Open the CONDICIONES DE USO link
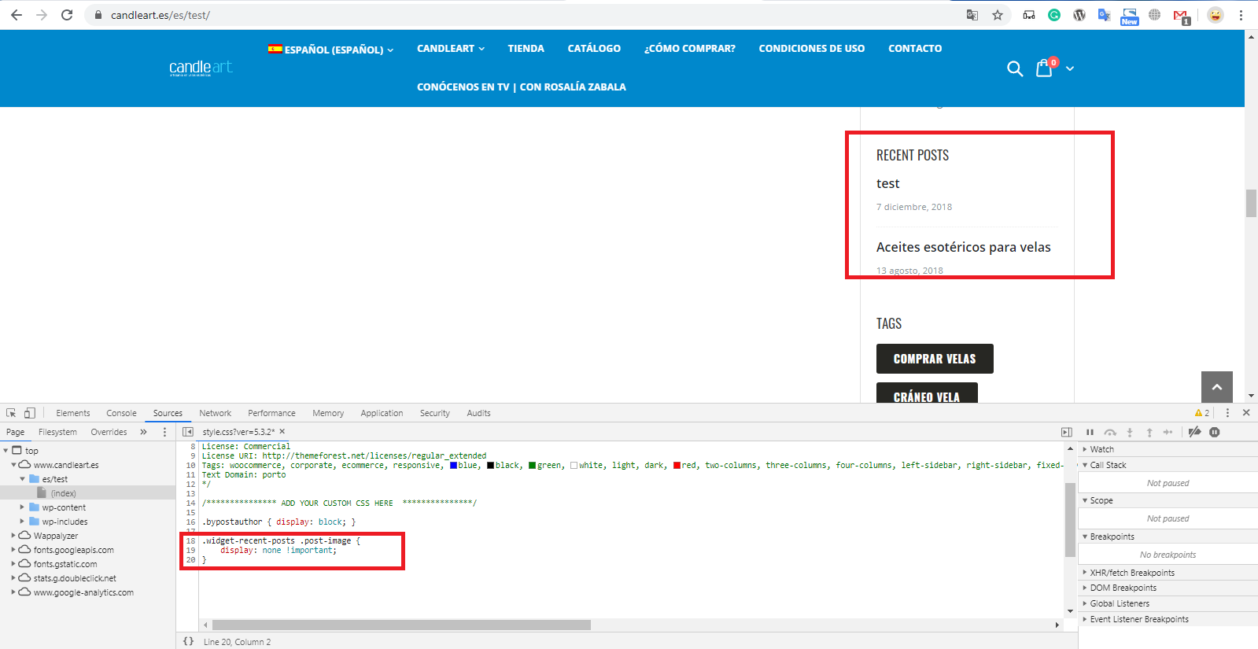Viewport: 1258px width, 649px height. coord(811,49)
